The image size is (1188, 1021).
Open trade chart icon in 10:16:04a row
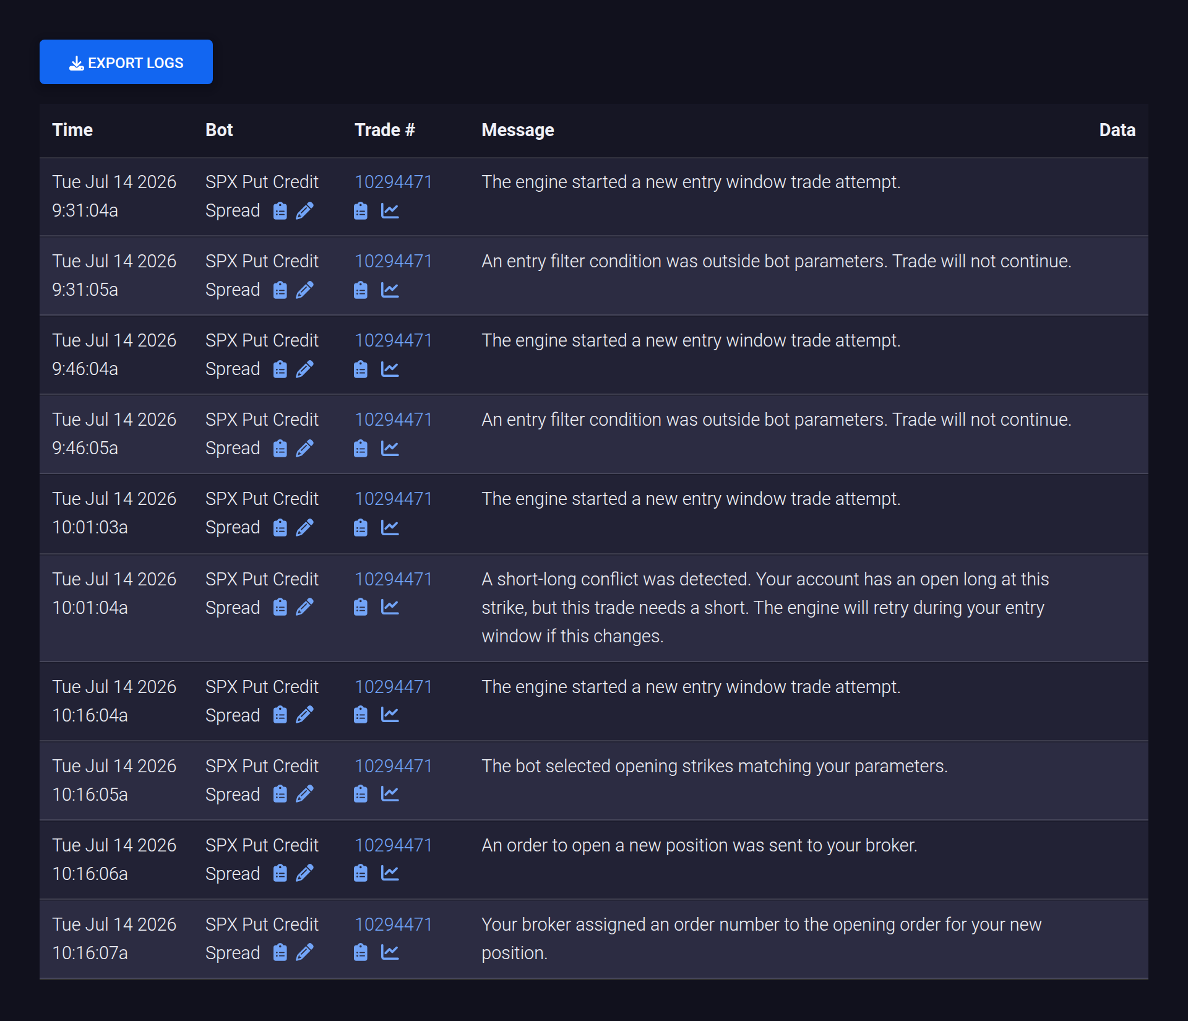tap(390, 715)
